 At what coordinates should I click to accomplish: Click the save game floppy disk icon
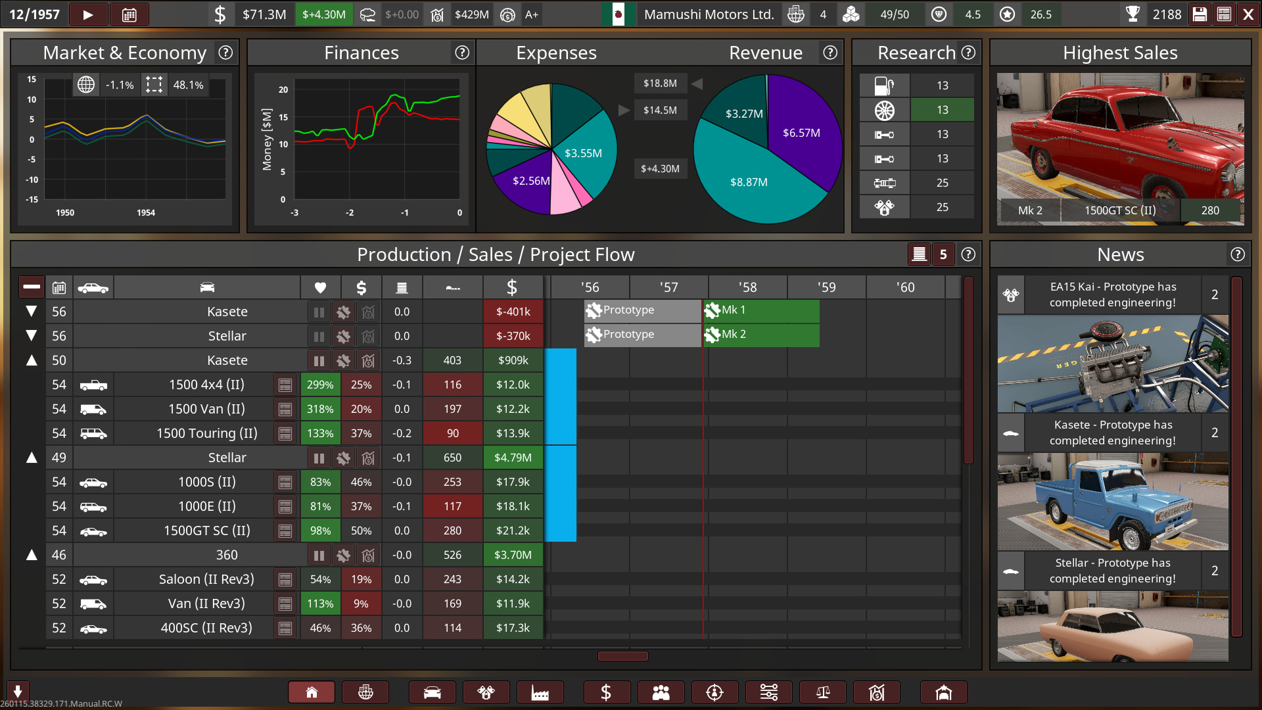[1200, 14]
